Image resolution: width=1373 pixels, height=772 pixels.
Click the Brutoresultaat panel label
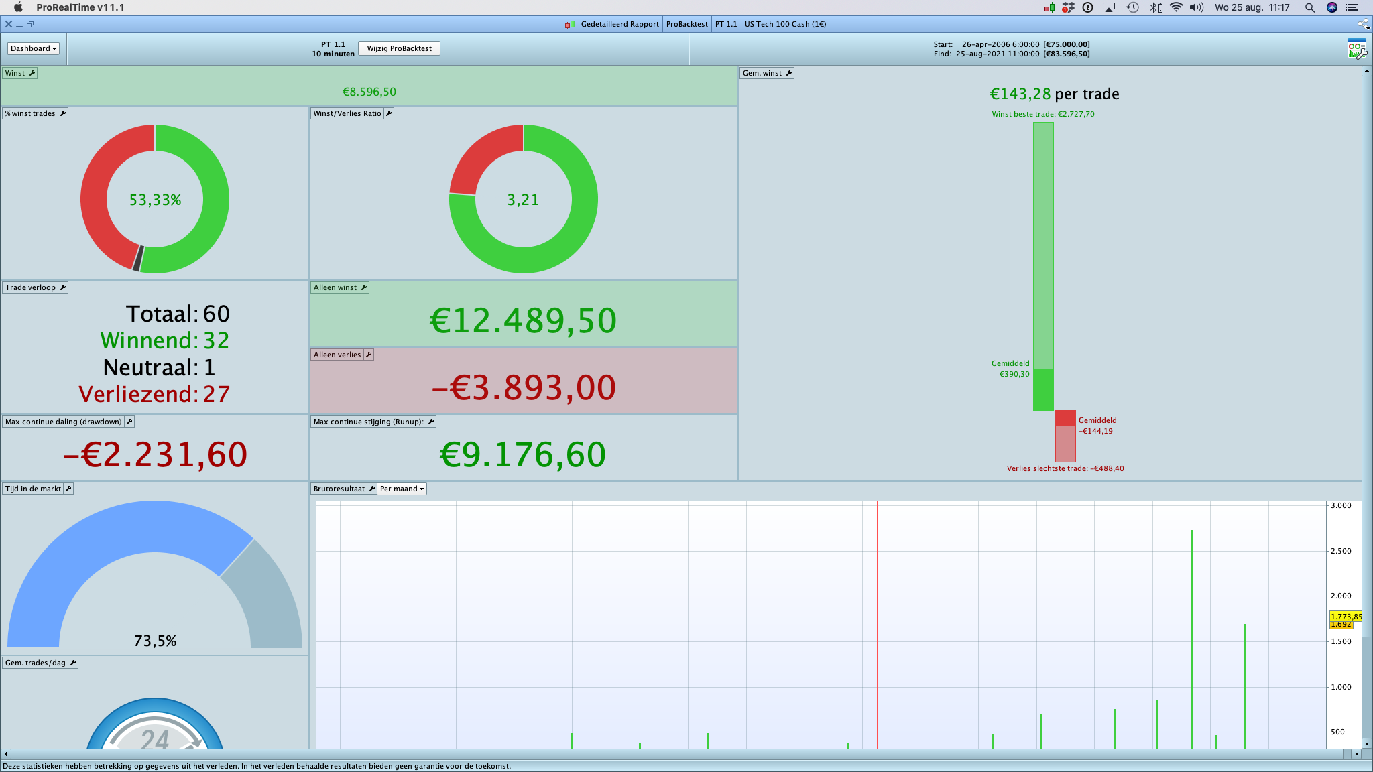point(339,489)
